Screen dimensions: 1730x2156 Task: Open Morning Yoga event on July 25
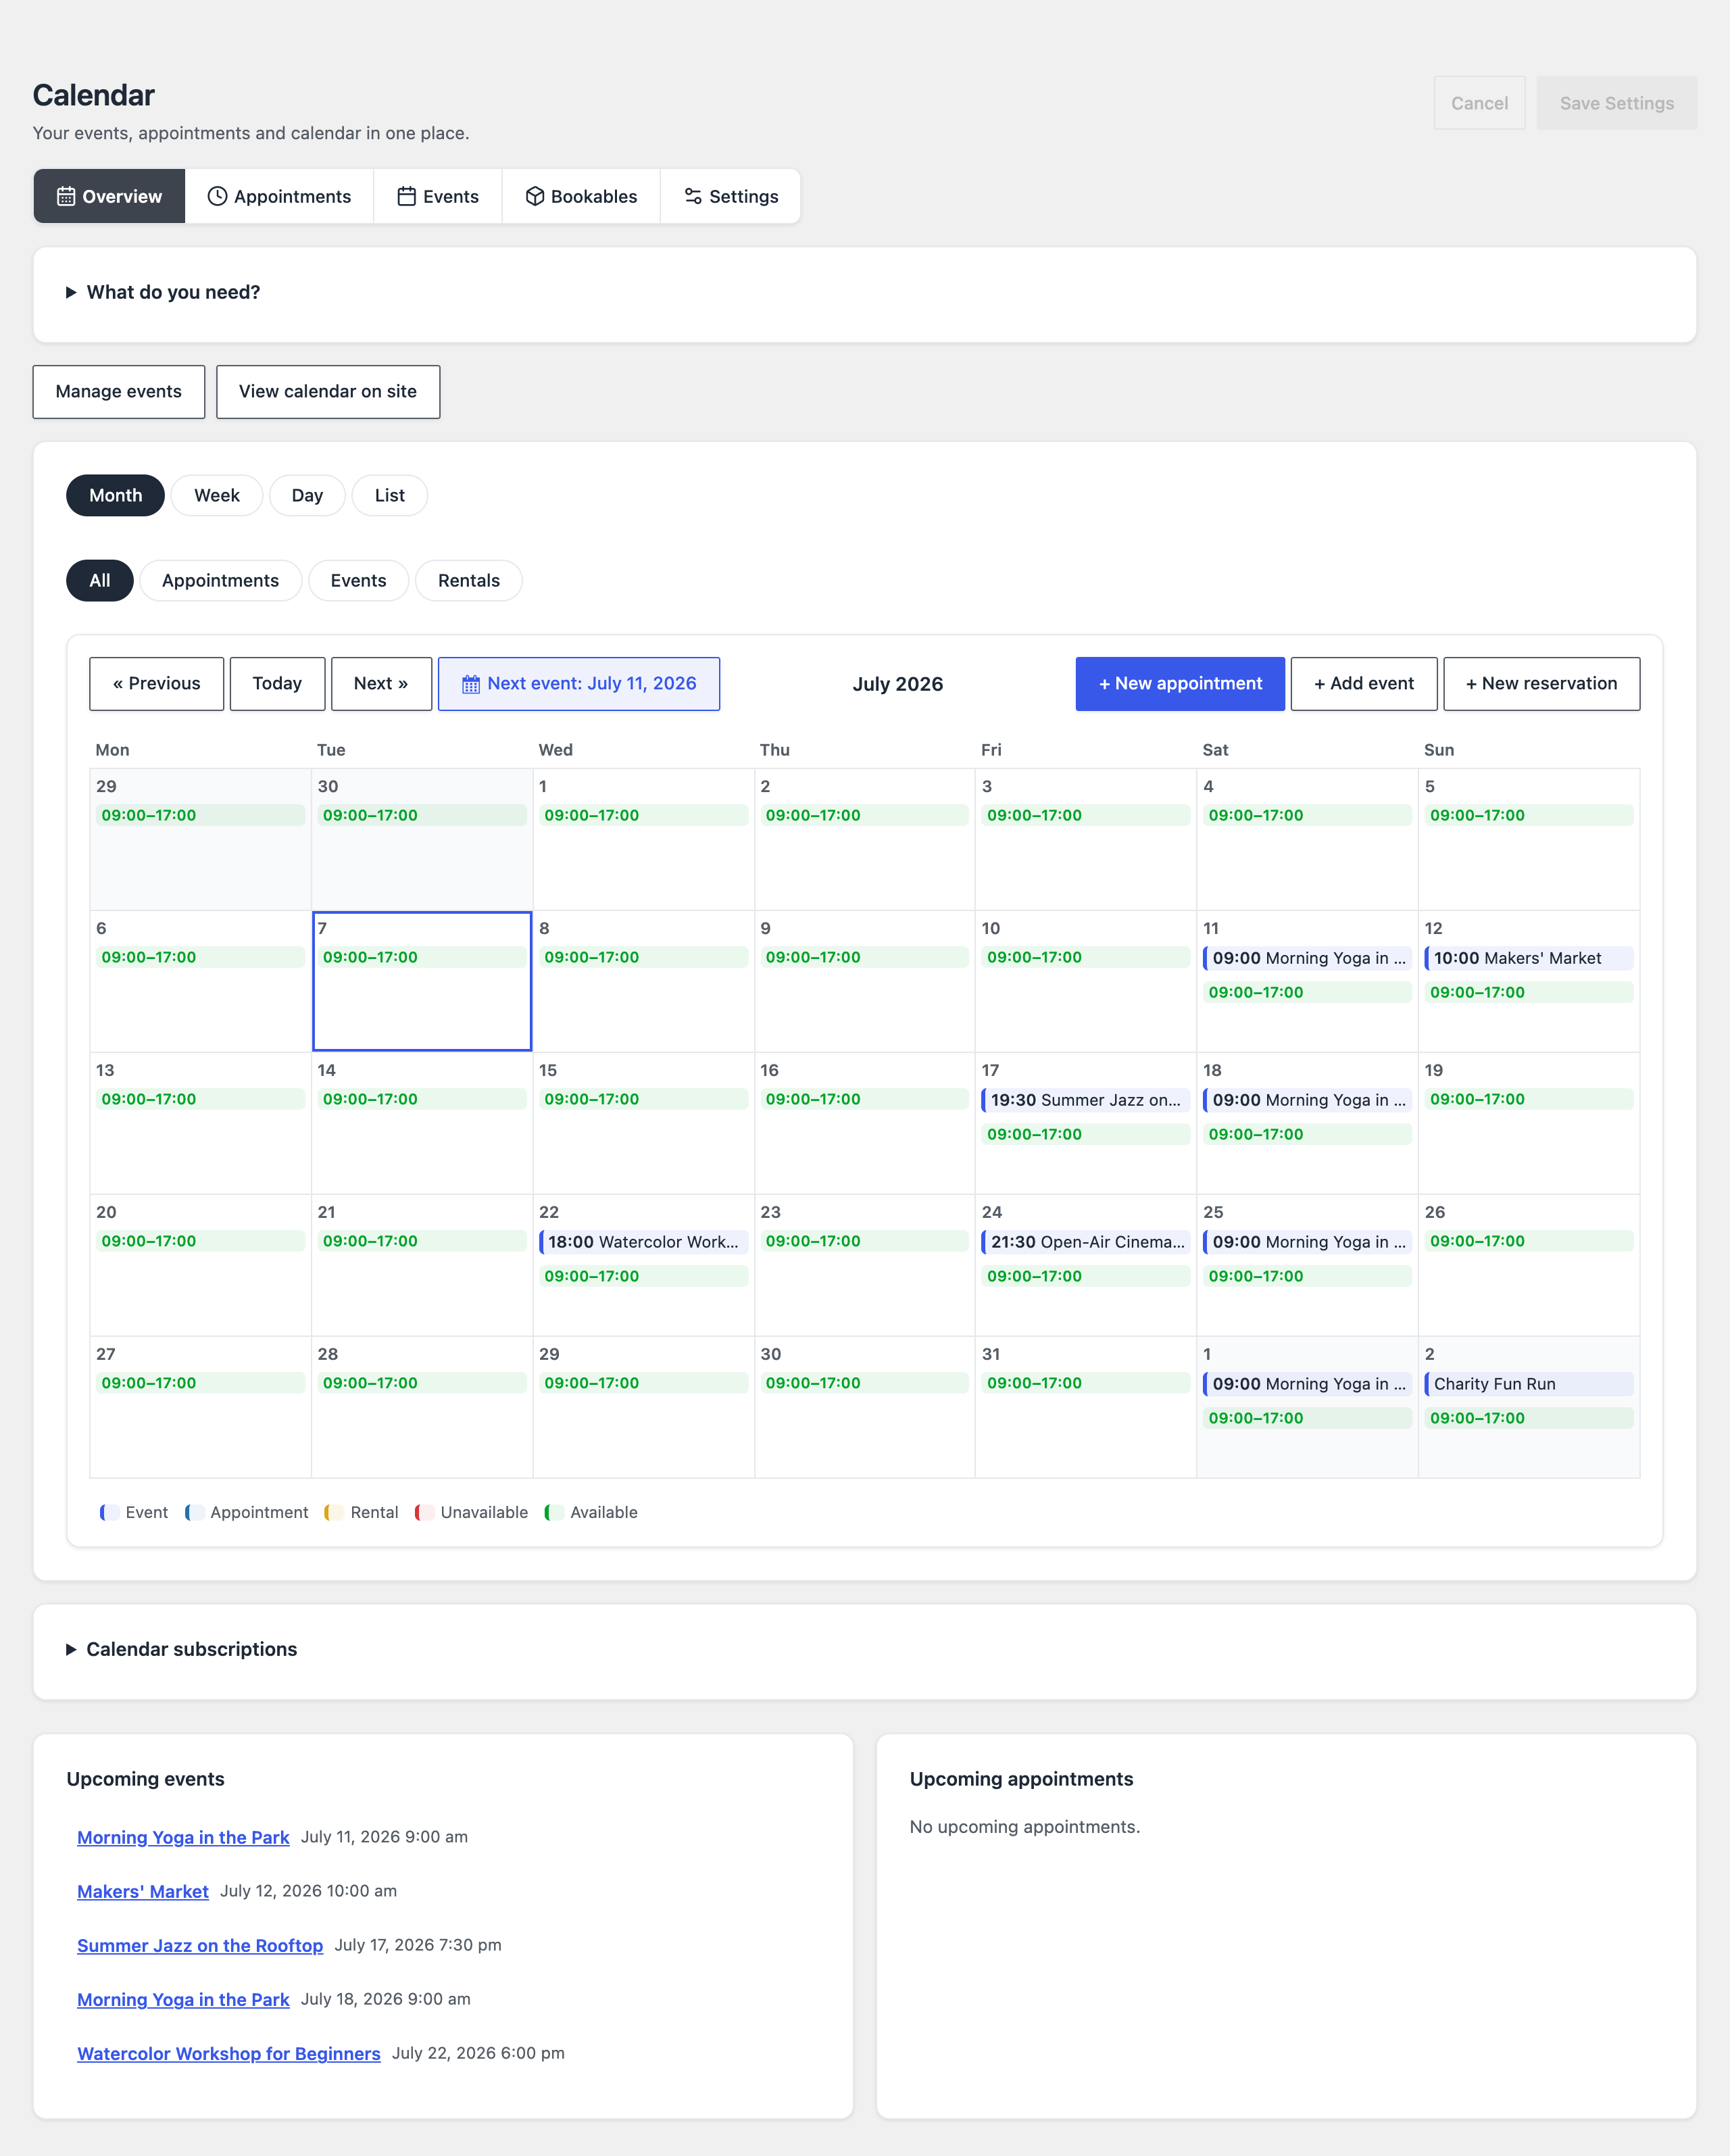[1307, 1242]
